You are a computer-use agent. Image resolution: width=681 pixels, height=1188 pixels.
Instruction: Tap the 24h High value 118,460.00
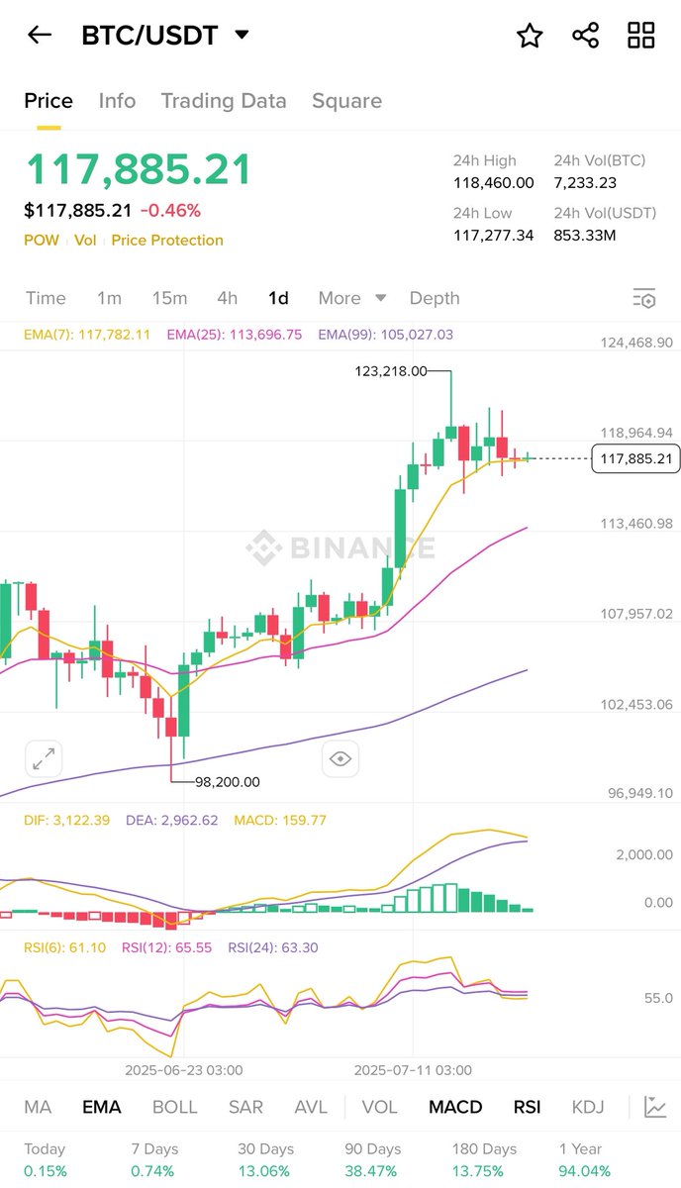494,183
